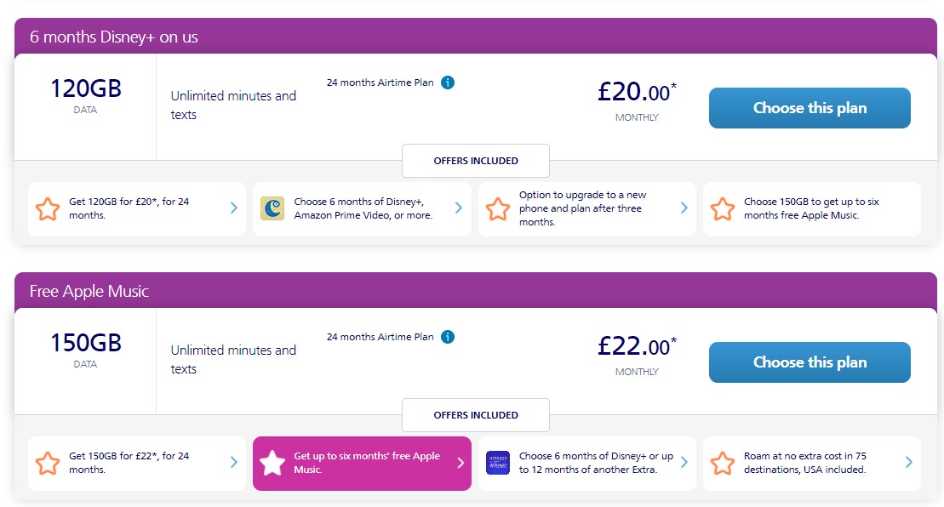Expand the highlighted free Apple Music chevron
Screen dimensions: 944x507
[461, 463]
